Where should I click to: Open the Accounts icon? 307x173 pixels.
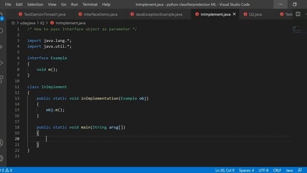coord(1,143)
